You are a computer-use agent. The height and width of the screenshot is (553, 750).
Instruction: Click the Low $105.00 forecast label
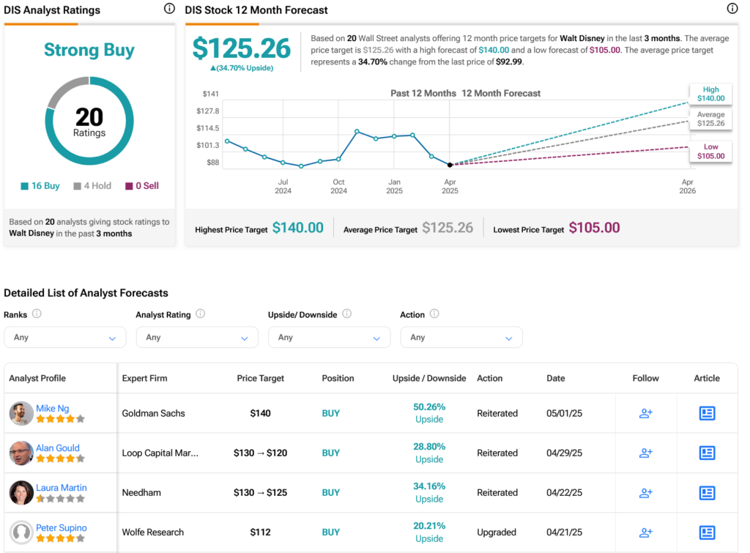click(x=710, y=151)
